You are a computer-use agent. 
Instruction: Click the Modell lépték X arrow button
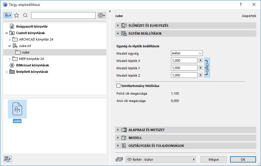[201, 60]
